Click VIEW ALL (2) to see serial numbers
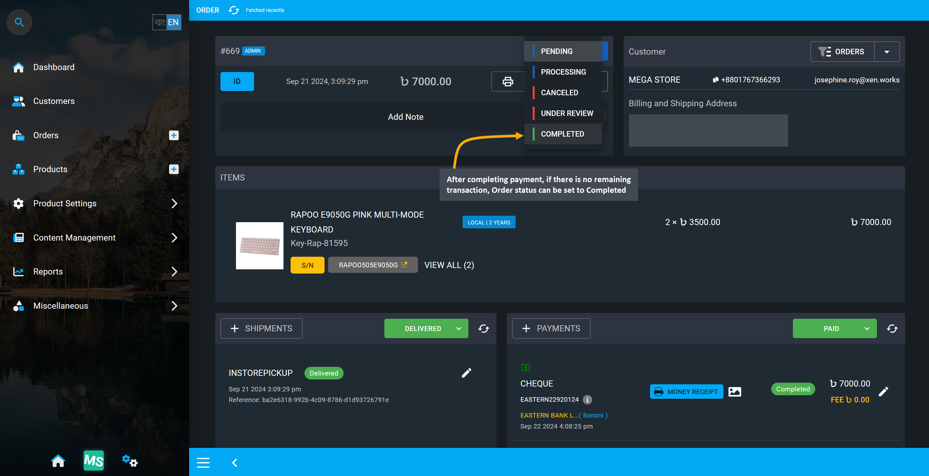This screenshot has width=929, height=476. [449, 265]
